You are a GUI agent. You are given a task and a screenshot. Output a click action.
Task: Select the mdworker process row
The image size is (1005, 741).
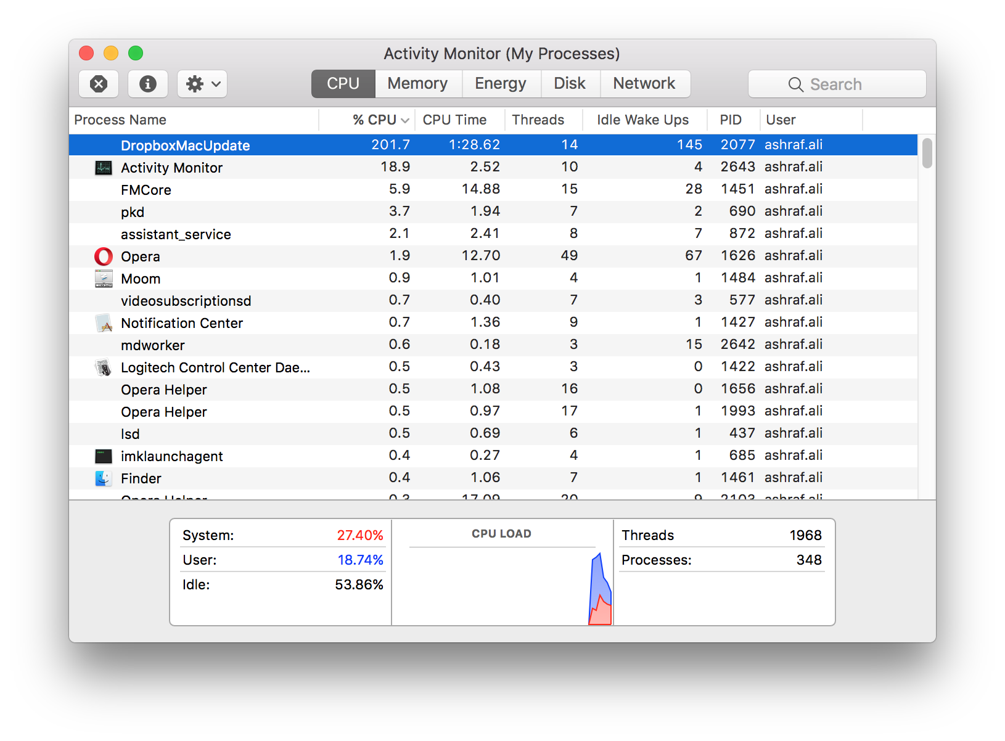pos(493,345)
